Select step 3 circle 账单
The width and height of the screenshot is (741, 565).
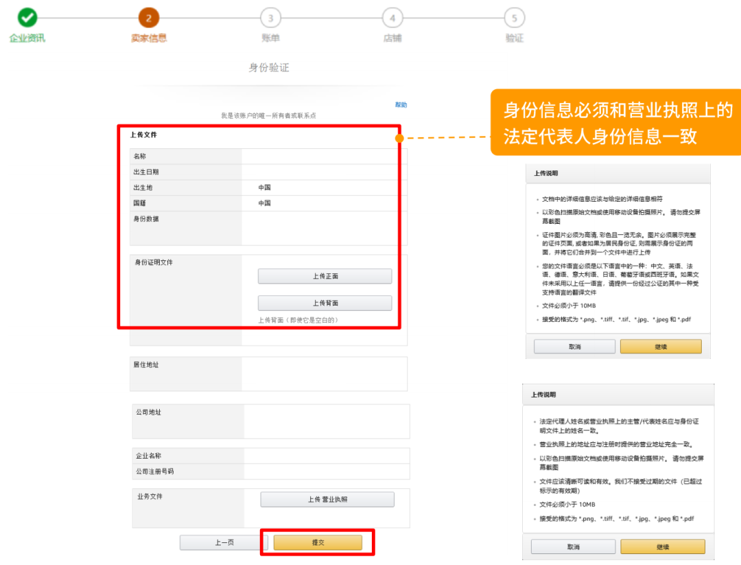pyautogui.click(x=271, y=18)
